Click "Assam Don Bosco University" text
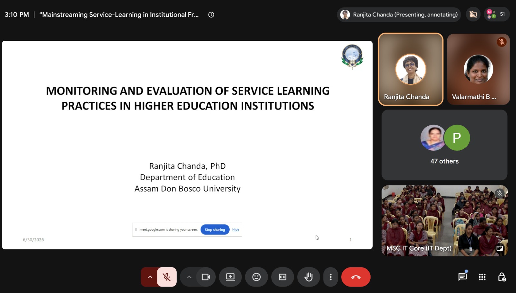The image size is (516, 293). pos(187,189)
